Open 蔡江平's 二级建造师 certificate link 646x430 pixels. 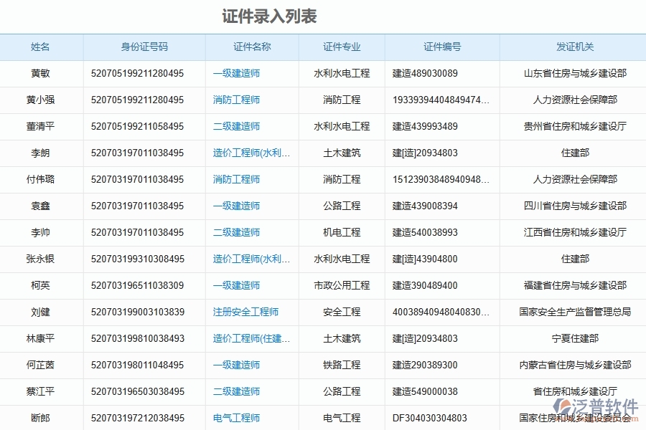point(237,391)
